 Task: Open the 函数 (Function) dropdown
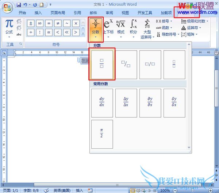click(x=164, y=28)
